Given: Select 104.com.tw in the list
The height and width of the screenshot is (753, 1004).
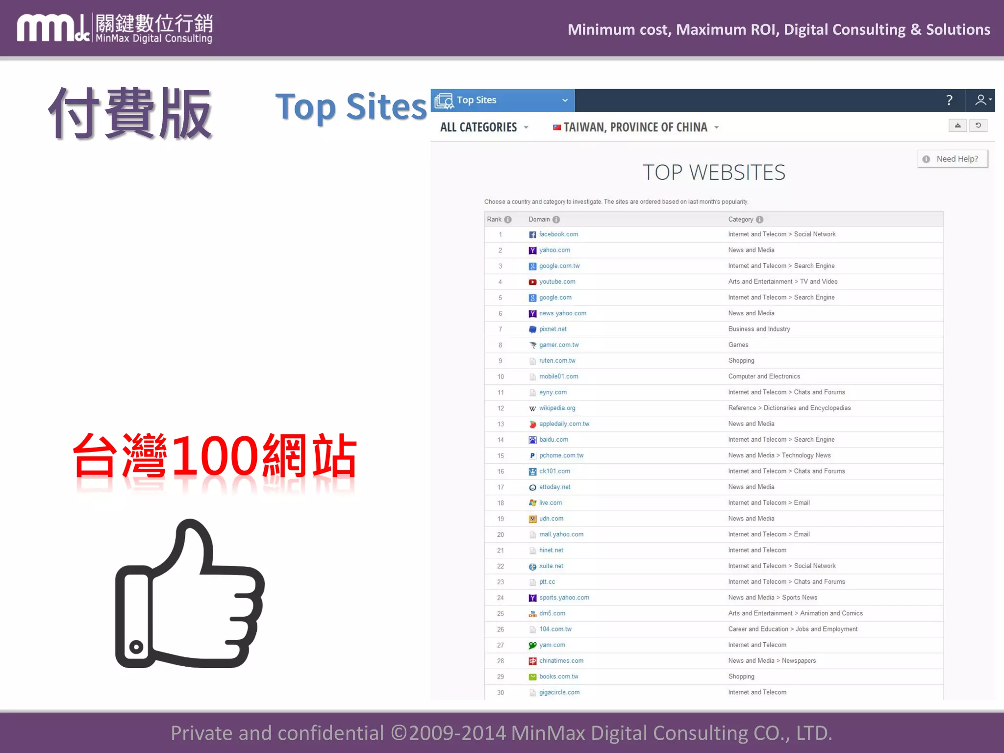Looking at the screenshot, I should pyautogui.click(x=555, y=629).
